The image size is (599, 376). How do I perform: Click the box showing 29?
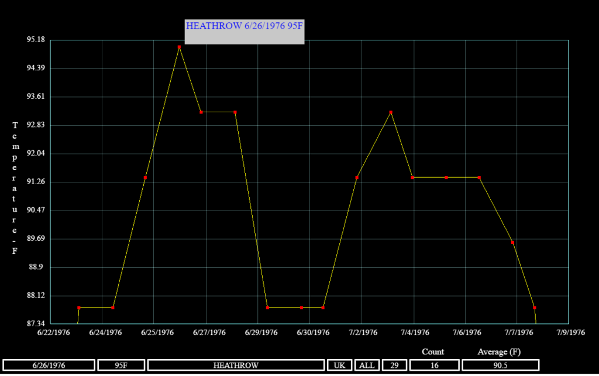click(x=394, y=365)
